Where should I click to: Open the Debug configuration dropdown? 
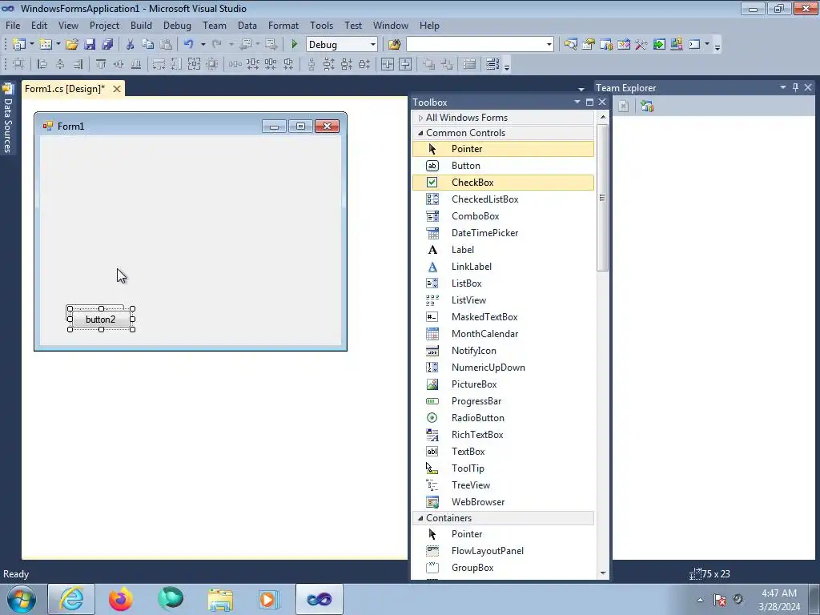point(373,45)
